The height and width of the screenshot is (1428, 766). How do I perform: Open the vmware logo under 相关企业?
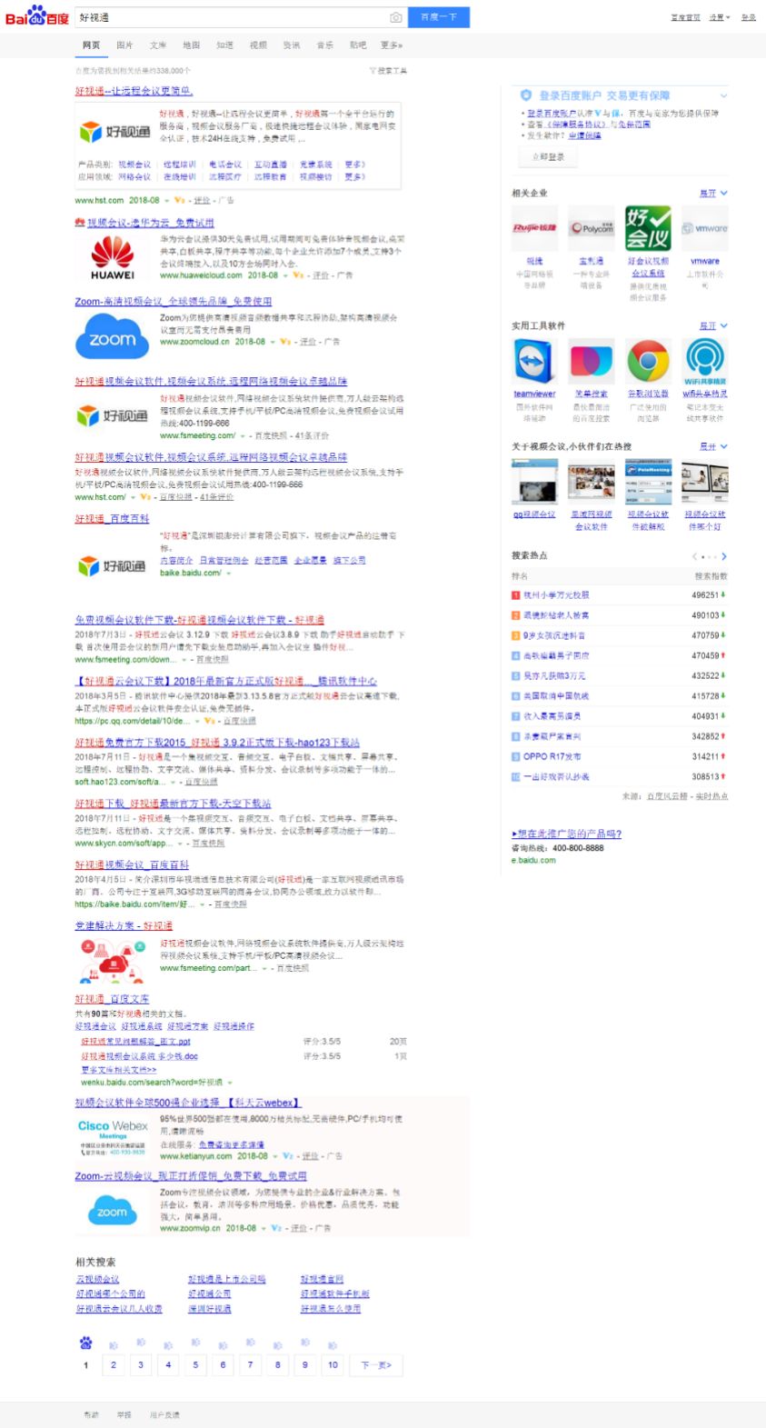coord(705,228)
